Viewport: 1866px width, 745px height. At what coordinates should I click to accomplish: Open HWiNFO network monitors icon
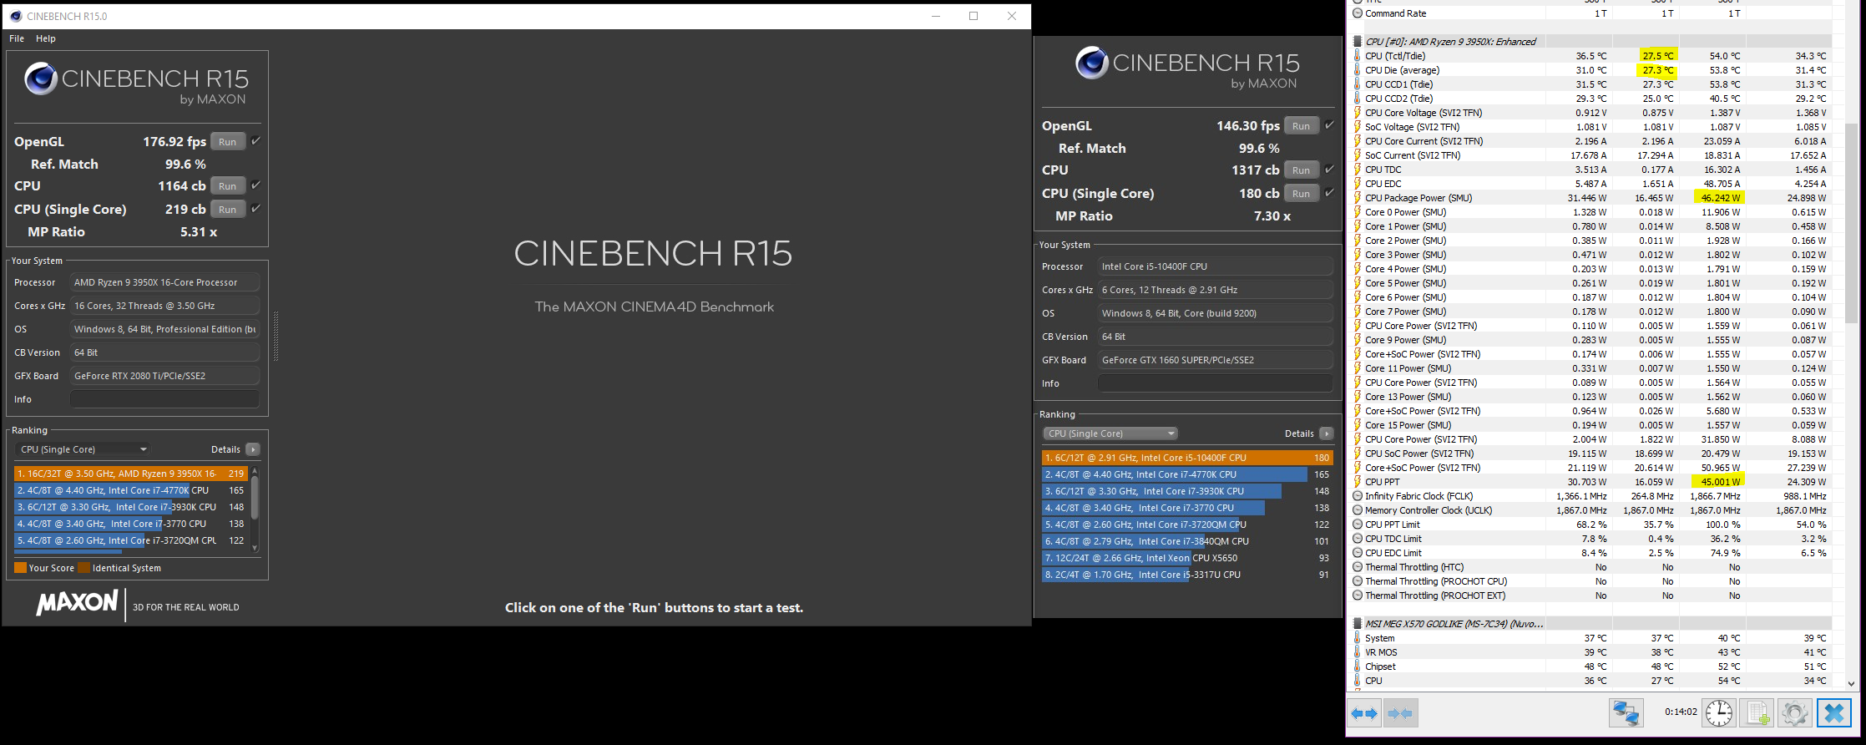click(1626, 713)
